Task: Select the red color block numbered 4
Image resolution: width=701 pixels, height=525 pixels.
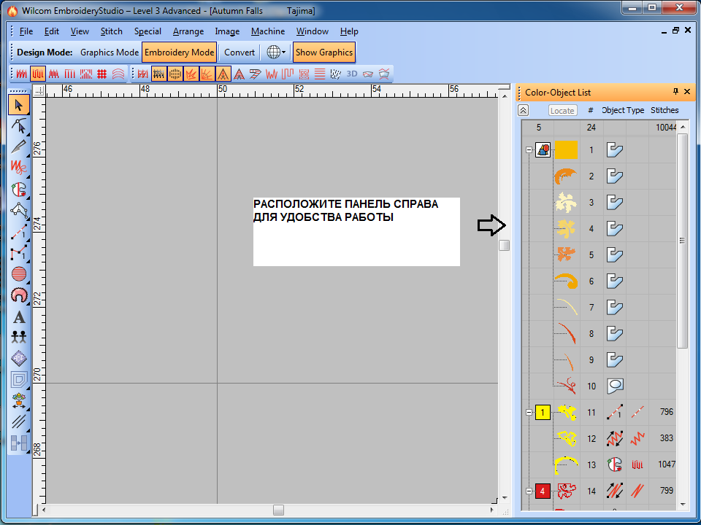Action: 543,491
